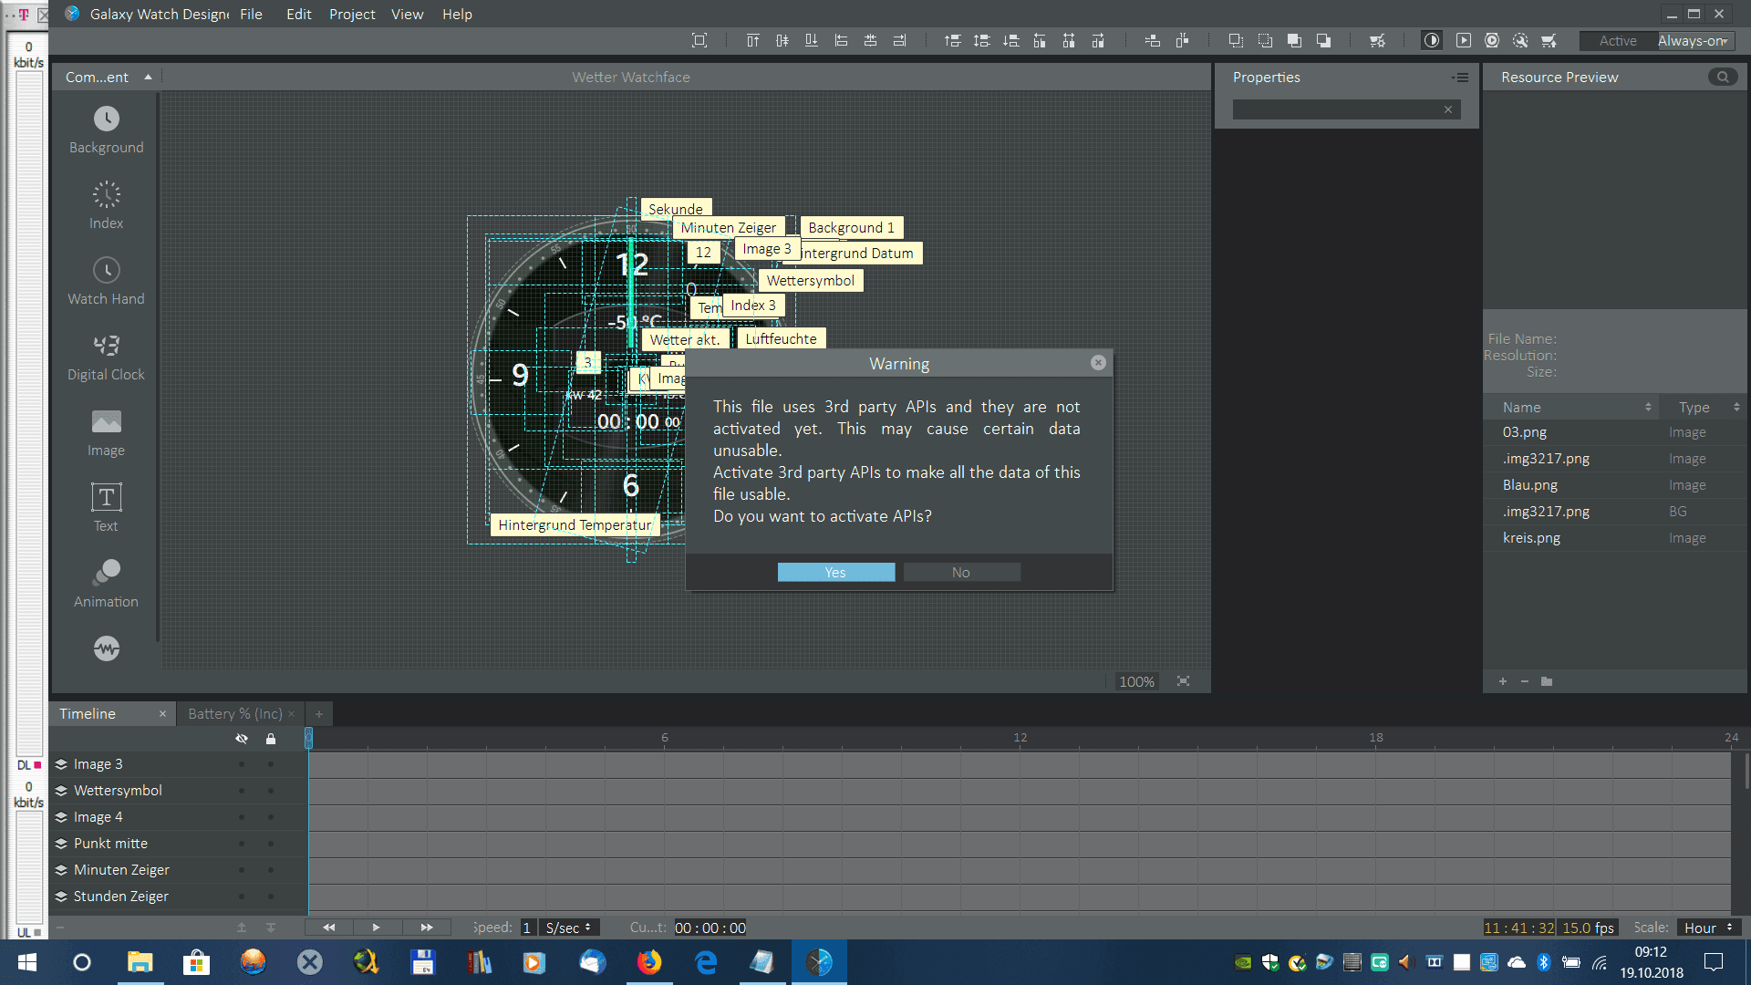Screen dimensions: 1751x985
Task: Bring selected layer to front icon
Action: [x=1294, y=40]
